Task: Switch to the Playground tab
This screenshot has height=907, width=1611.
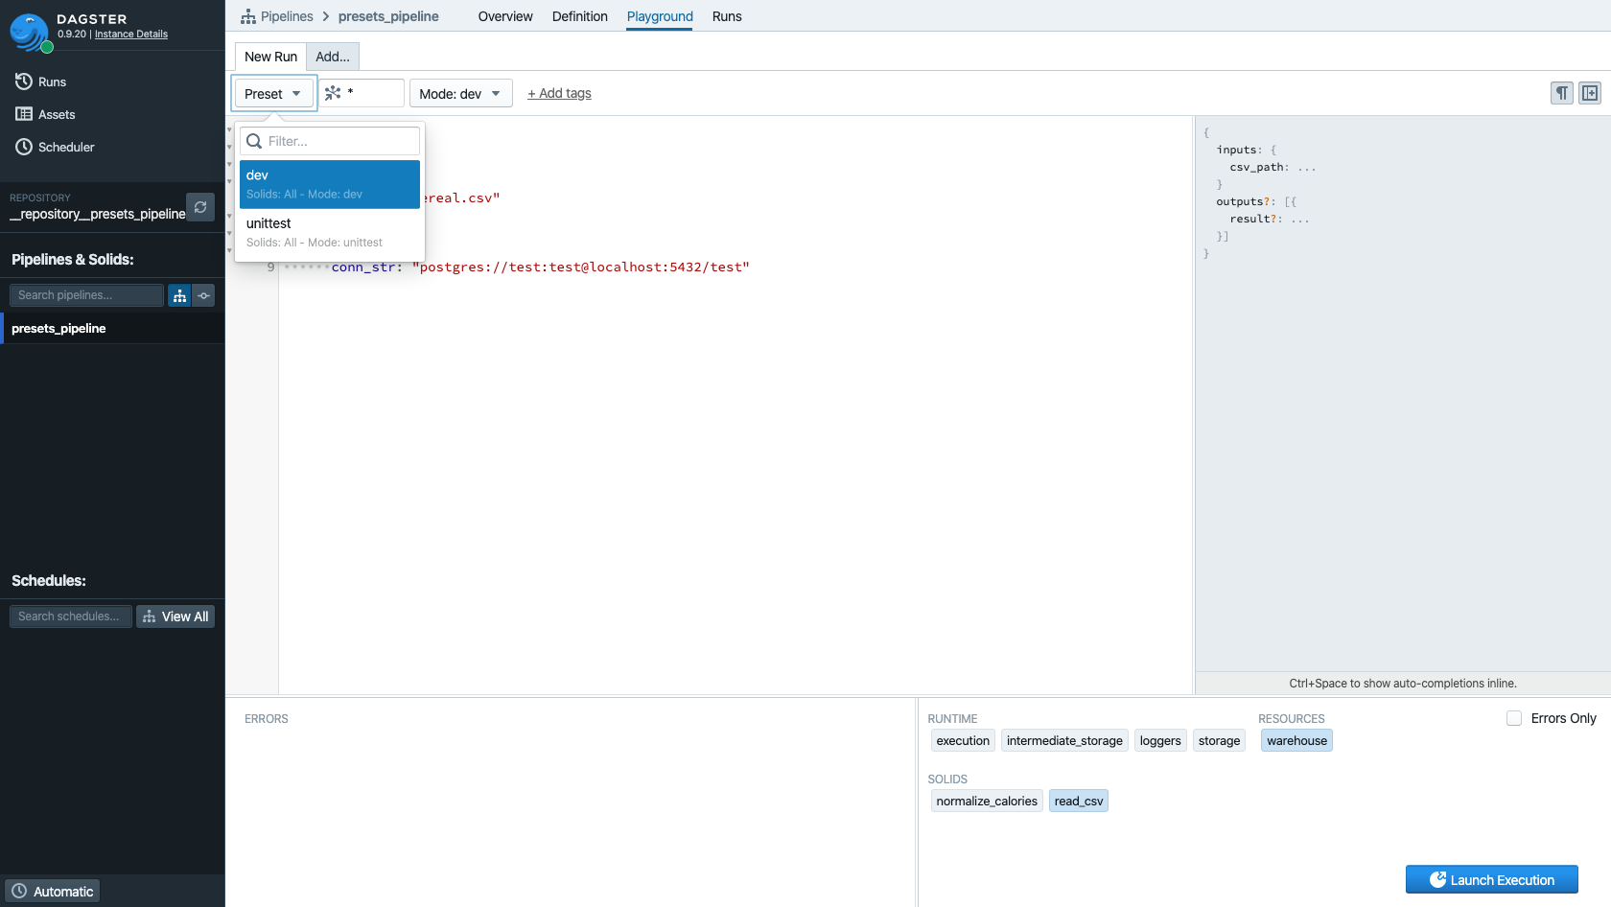Action: pyautogui.click(x=660, y=16)
